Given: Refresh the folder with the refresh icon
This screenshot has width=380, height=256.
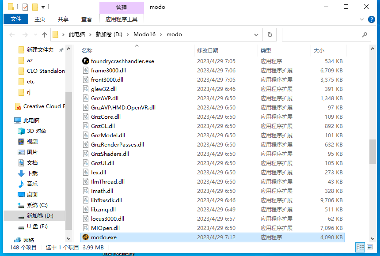Looking at the screenshot, I should pyautogui.click(x=270, y=34).
